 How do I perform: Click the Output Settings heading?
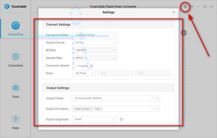58,88
